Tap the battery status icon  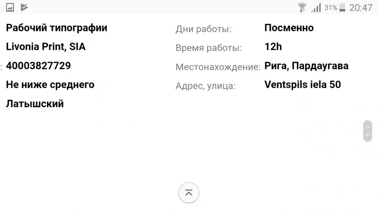pyautogui.click(x=342, y=8)
